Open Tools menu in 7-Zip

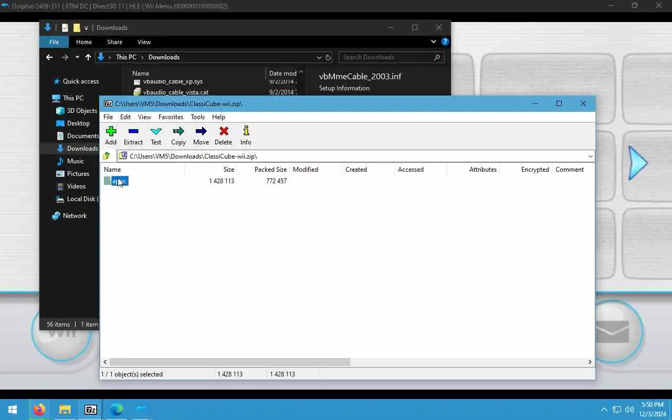(197, 117)
